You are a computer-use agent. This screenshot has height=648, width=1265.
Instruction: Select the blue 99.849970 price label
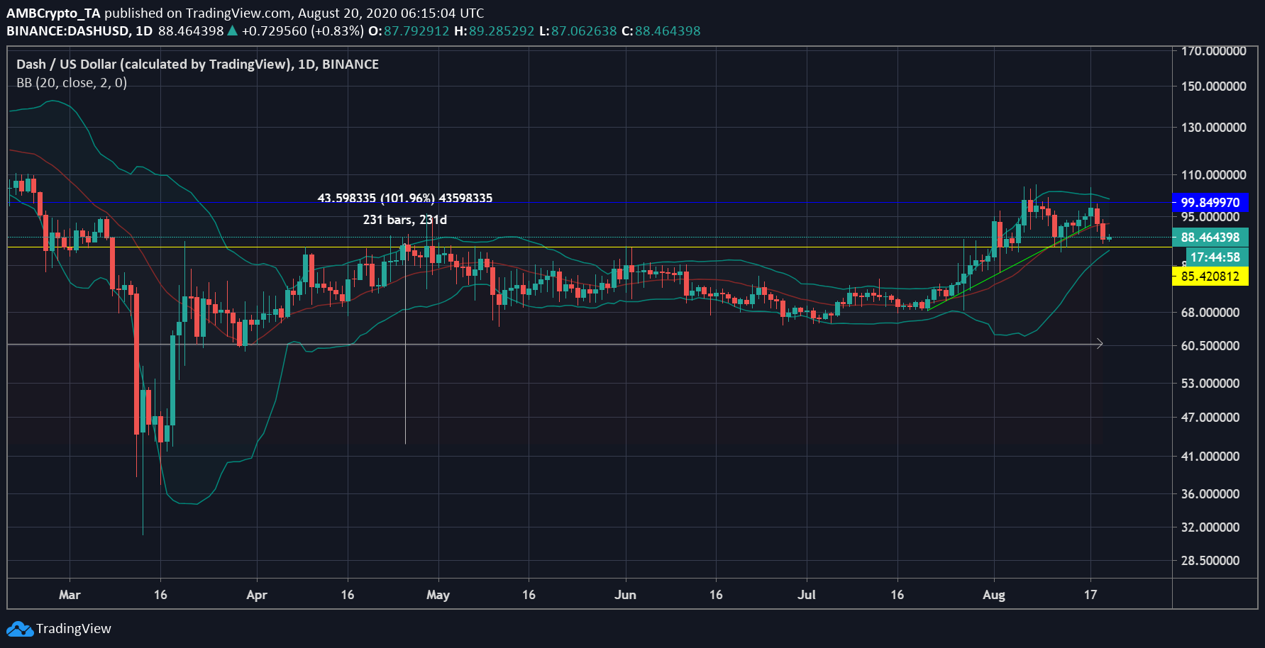click(x=1210, y=203)
